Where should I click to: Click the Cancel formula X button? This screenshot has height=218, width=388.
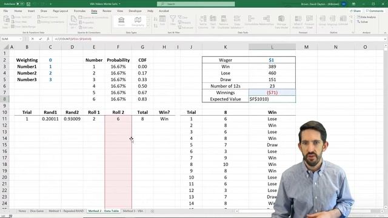pyautogui.click(x=32, y=39)
